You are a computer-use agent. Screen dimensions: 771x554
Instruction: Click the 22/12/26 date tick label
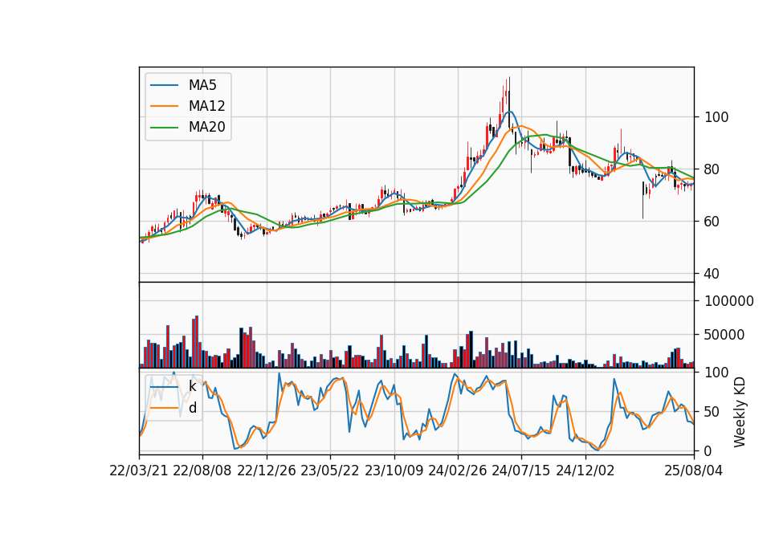click(267, 470)
